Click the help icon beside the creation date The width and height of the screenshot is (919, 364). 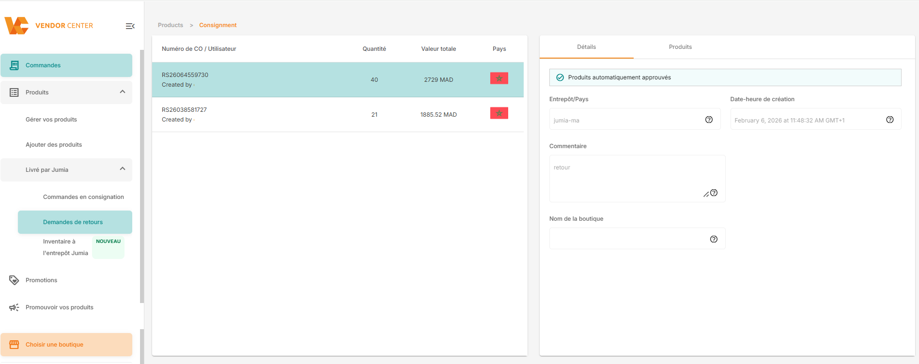(889, 120)
